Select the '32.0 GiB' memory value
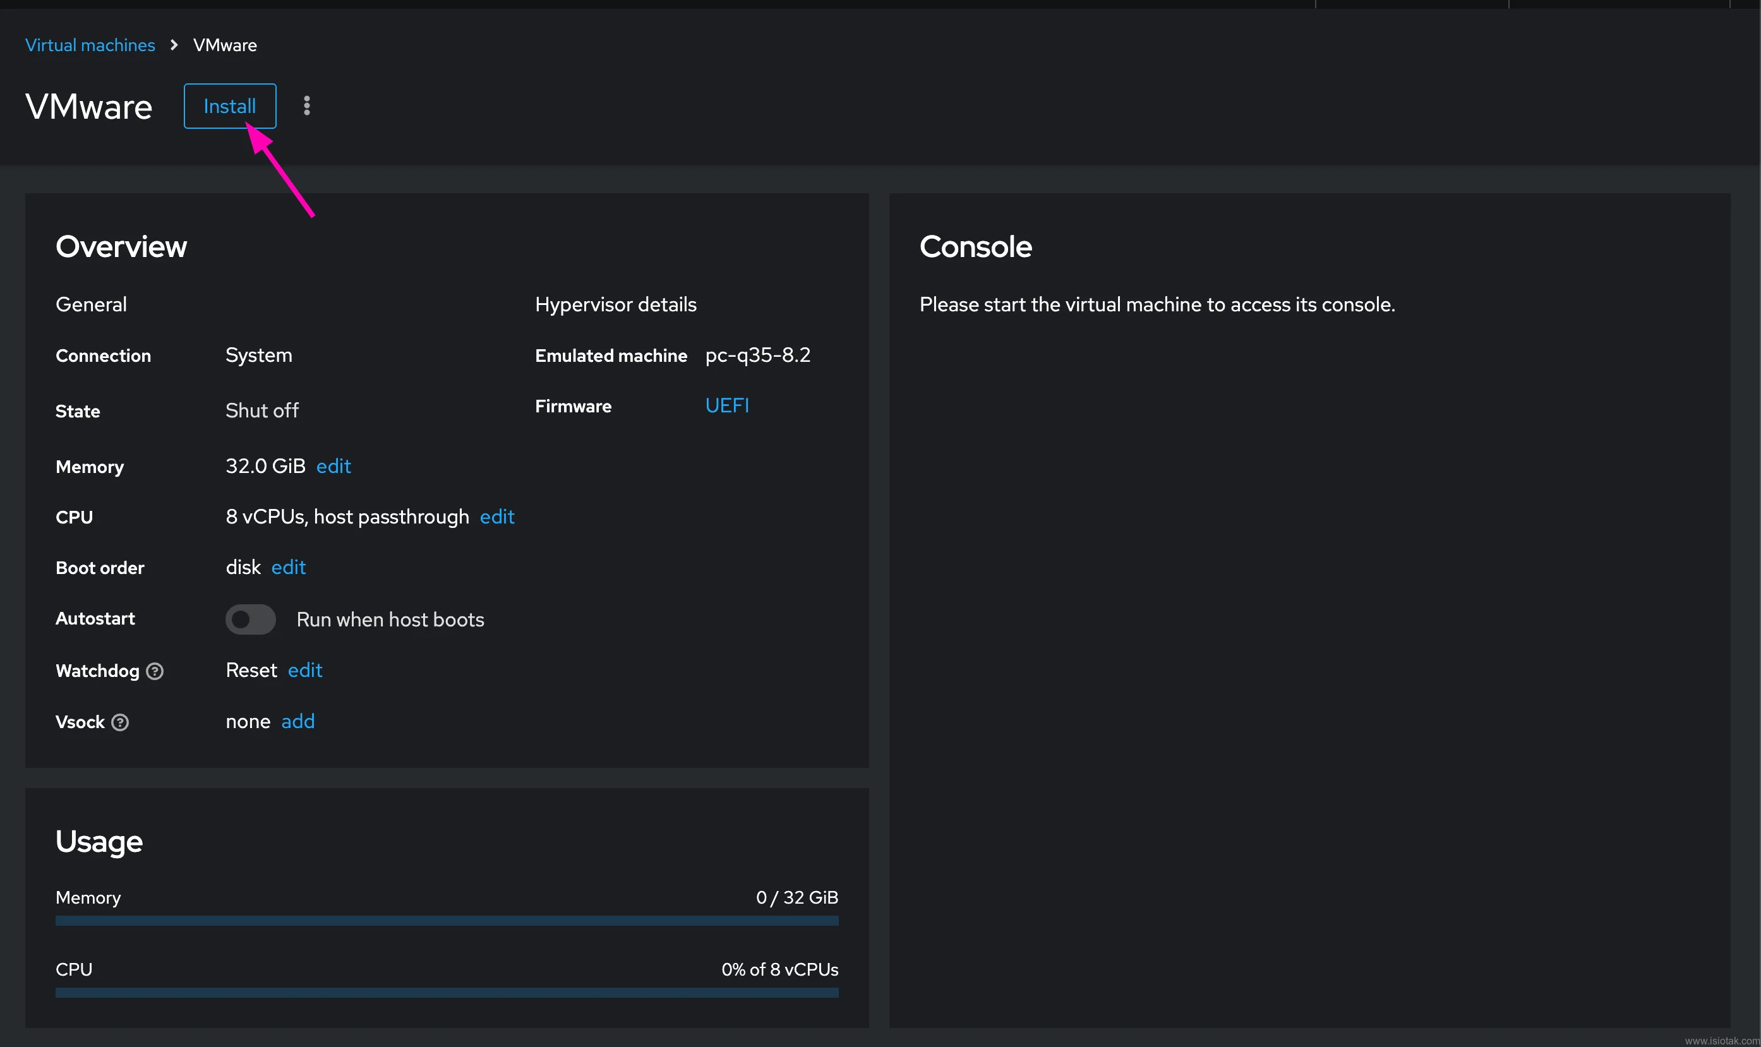Image resolution: width=1761 pixels, height=1047 pixels. tap(265, 467)
